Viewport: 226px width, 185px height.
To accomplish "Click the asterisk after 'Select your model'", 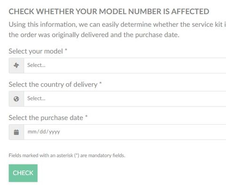I will pos(66,50).
